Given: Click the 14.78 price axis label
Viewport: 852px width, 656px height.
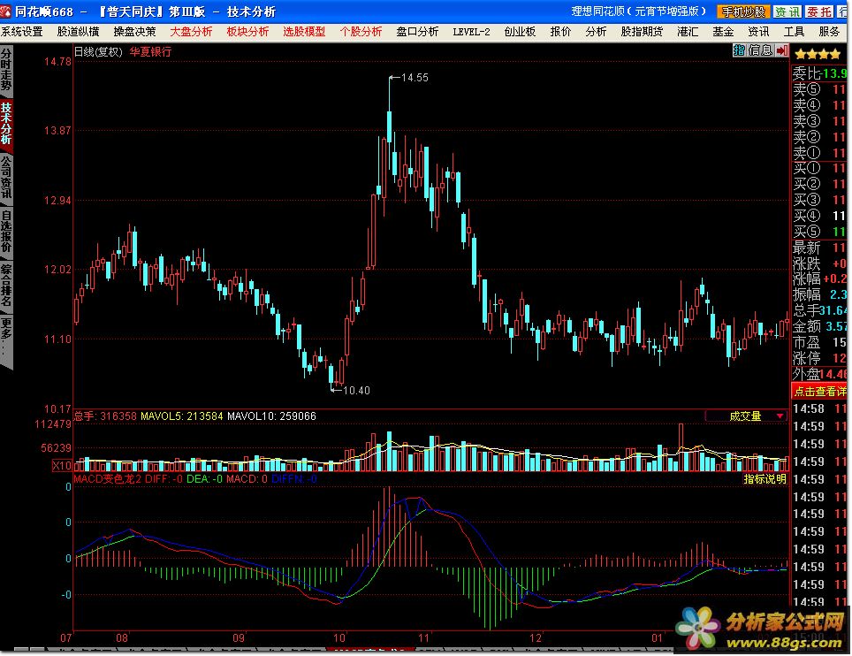Looking at the screenshot, I should (57, 62).
